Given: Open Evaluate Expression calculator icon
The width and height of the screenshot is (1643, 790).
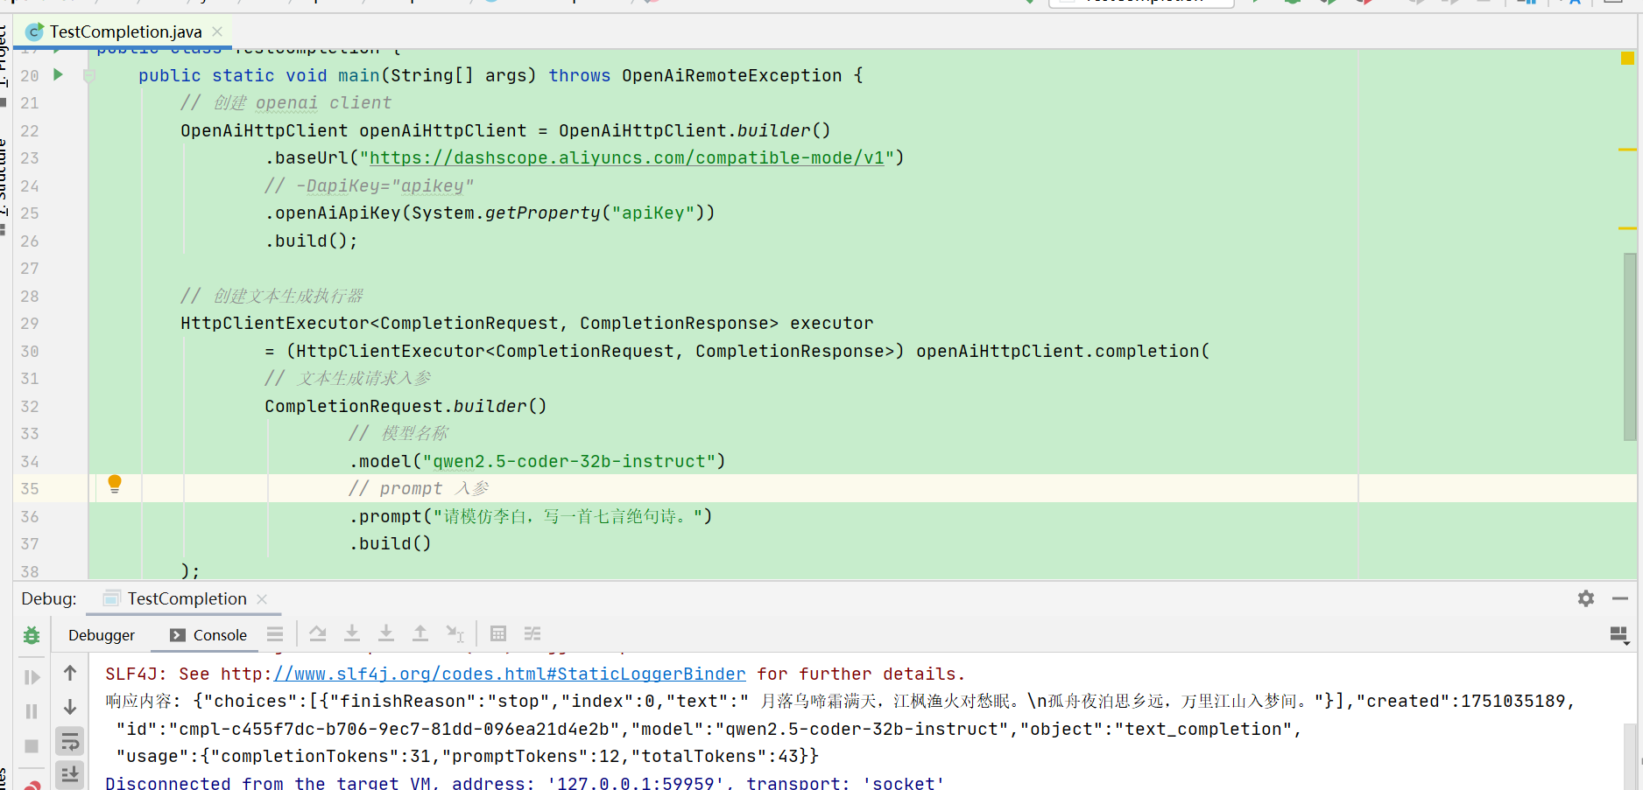Looking at the screenshot, I should point(498,633).
